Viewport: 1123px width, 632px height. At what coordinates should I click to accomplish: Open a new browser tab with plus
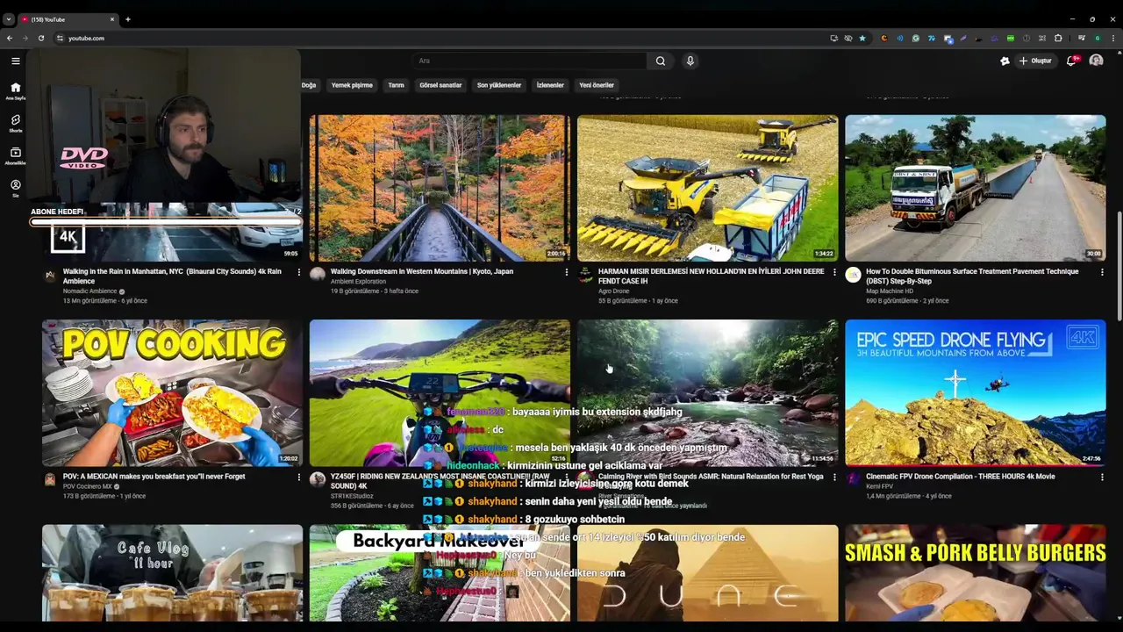pyautogui.click(x=128, y=18)
